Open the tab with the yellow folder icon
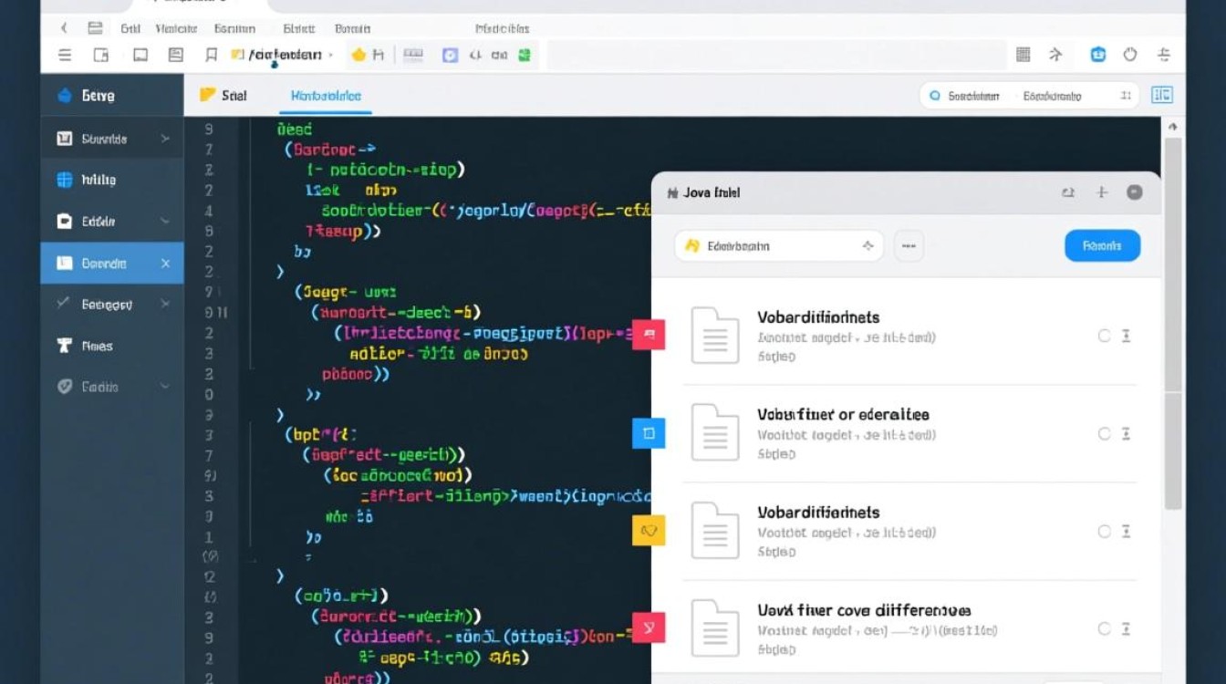The image size is (1226, 684). pos(223,96)
